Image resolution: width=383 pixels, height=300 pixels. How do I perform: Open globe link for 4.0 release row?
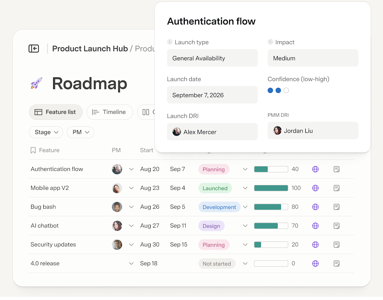coord(315,263)
